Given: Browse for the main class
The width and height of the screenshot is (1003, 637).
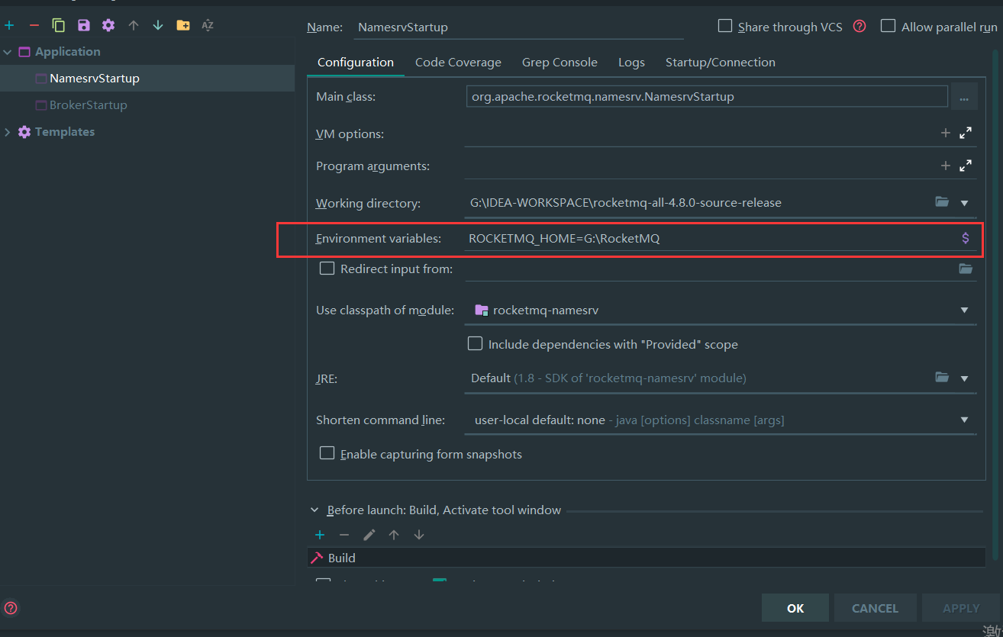Looking at the screenshot, I should coord(964,97).
